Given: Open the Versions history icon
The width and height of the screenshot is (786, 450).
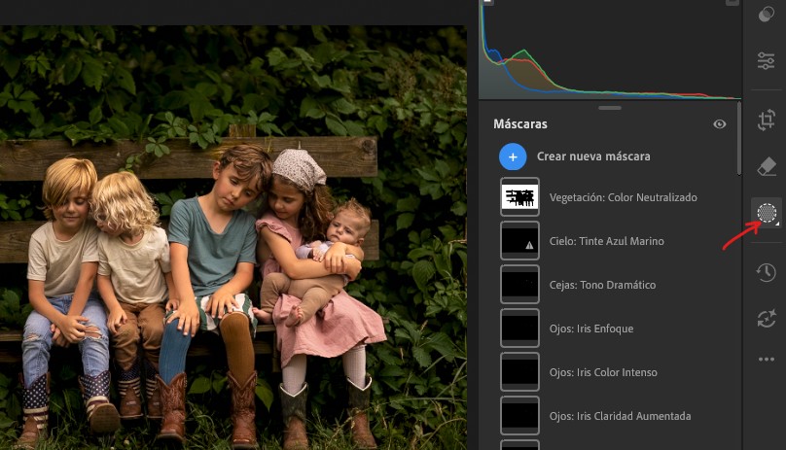Looking at the screenshot, I should pos(766,272).
